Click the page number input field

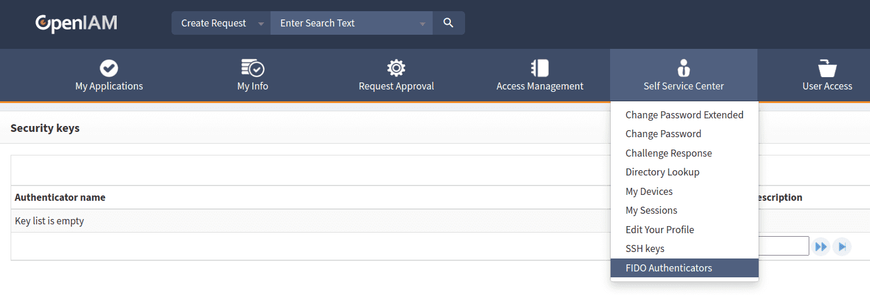pyautogui.click(x=783, y=246)
